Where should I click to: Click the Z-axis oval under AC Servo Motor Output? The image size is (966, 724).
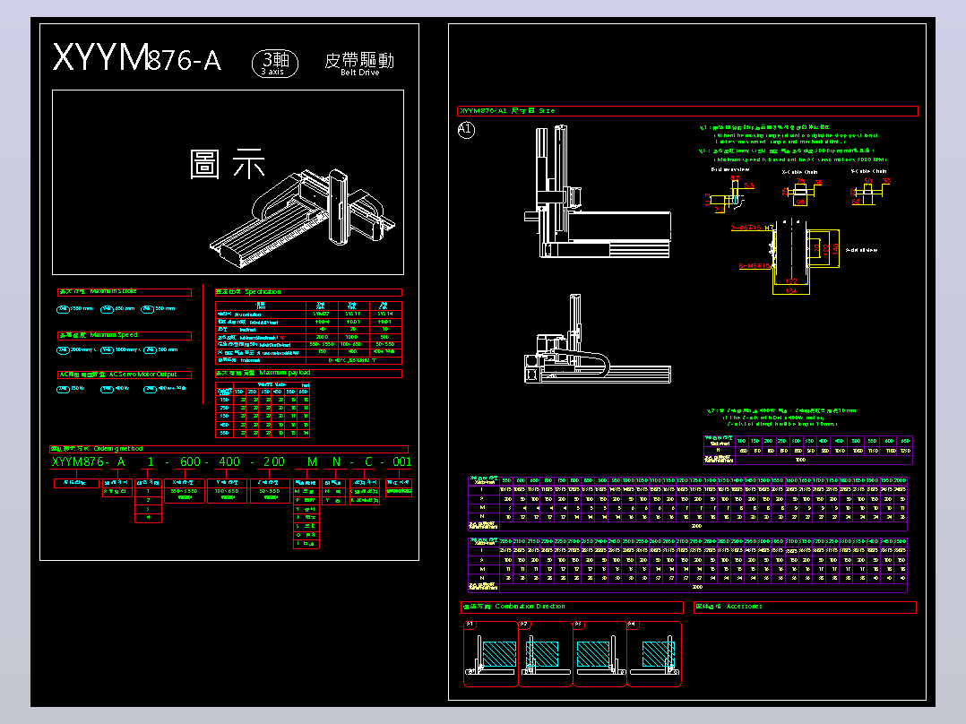150,390
